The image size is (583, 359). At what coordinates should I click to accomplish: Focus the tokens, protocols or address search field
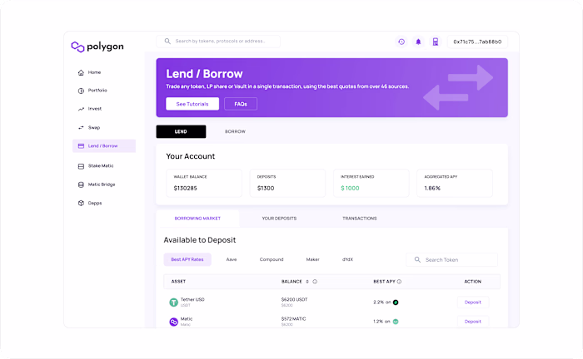(218, 42)
